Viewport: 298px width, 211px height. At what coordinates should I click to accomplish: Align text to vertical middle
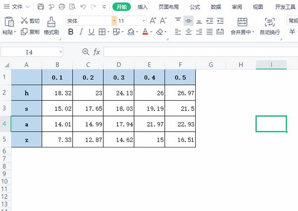[189, 20]
